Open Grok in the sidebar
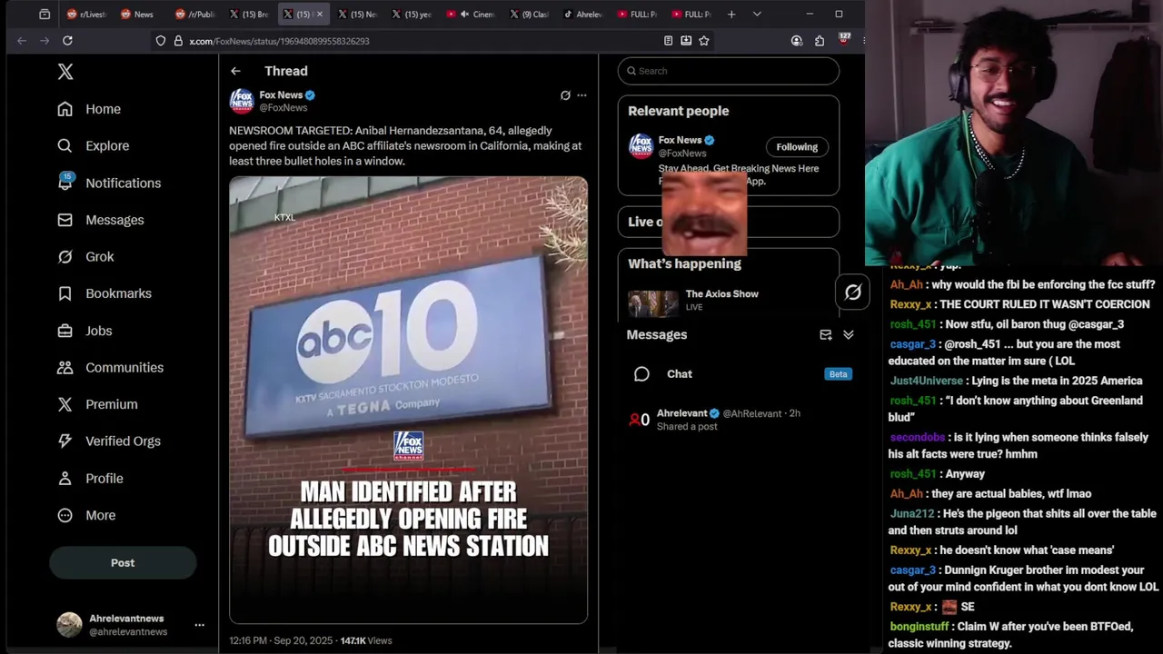The image size is (1163, 654). coord(86,257)
